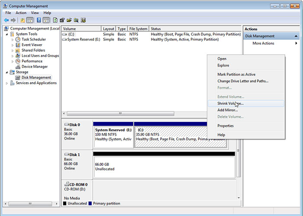Expand the Shared Folders tree node
This screenshot has width=303, height=216.
(13, 50)
